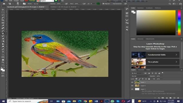Switch to the Channels tab
Viewport: 183px width, 103px height.
(x=141, y=70)
